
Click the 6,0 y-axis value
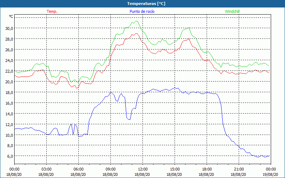point(10,156)
